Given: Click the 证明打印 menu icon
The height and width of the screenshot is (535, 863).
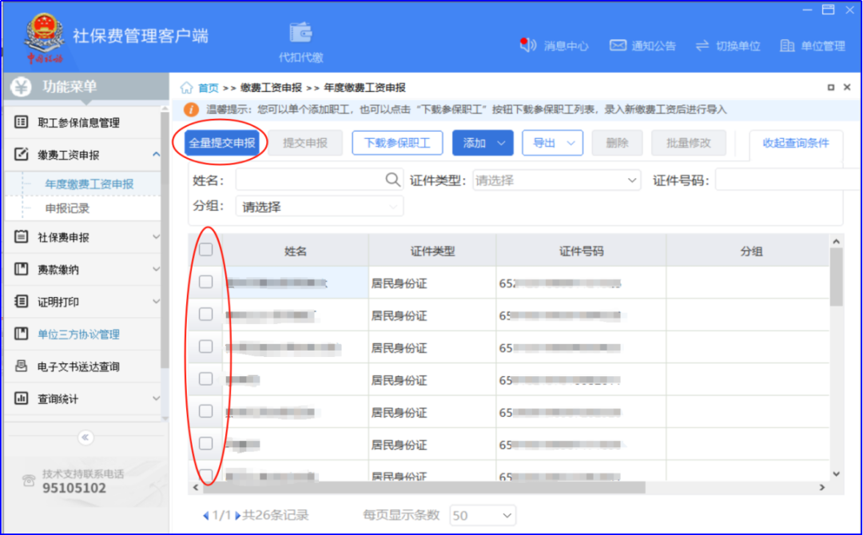Looking at the screenshot, I should [21, 301].
